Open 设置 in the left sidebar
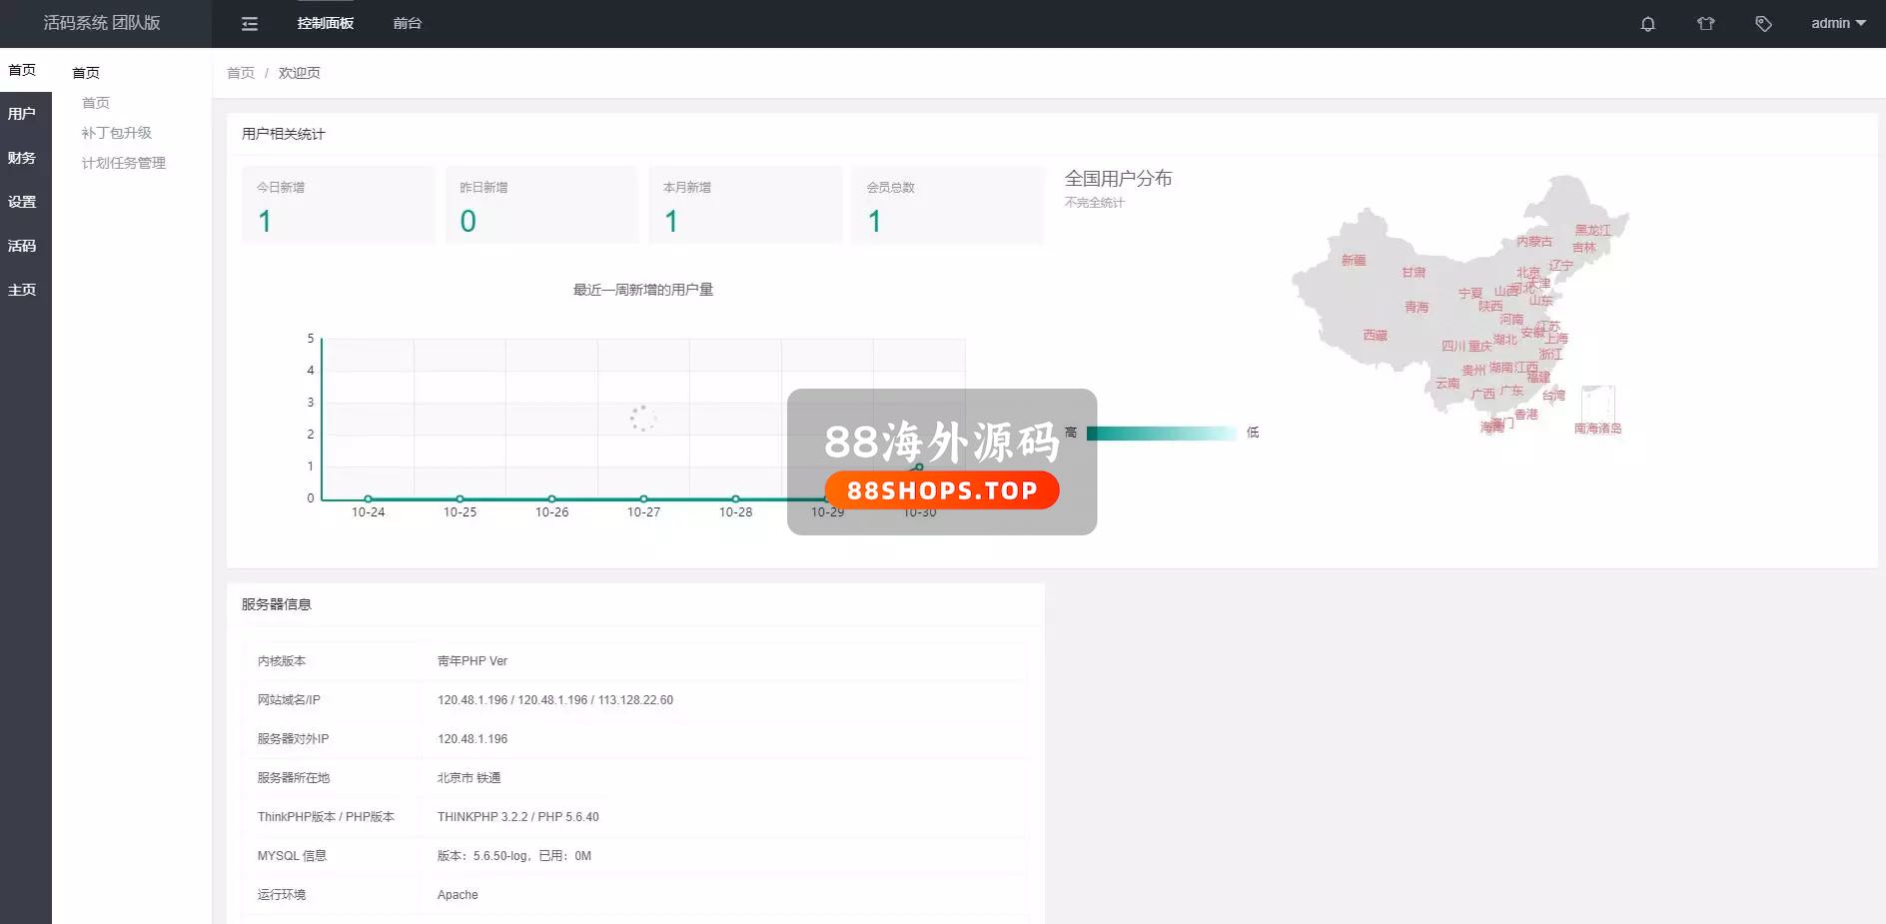Viewport: 1886px width, 924px height. point(22,202)
